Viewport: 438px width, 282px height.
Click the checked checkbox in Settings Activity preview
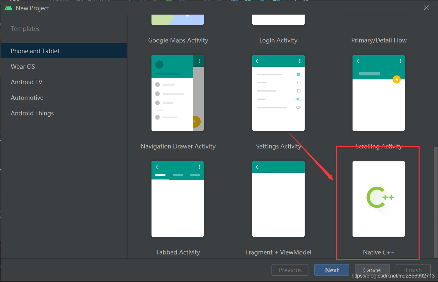click(x=298, y=75)
